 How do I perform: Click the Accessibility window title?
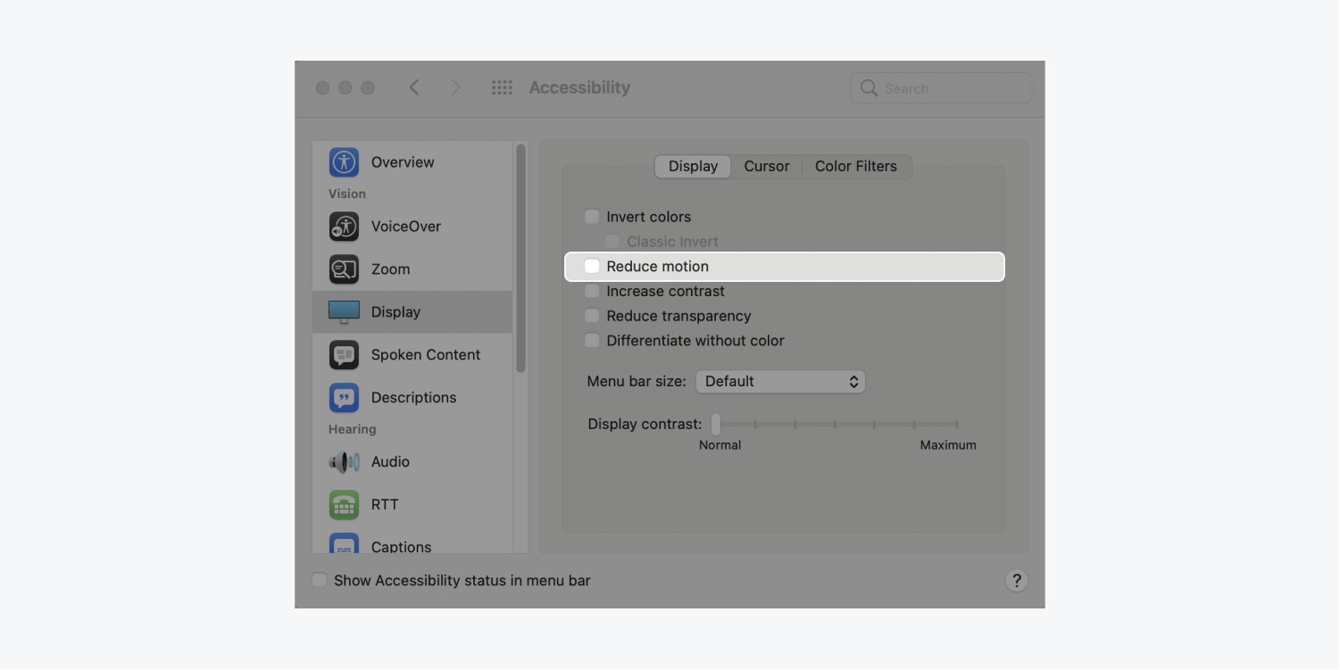[x=579, y=87]
